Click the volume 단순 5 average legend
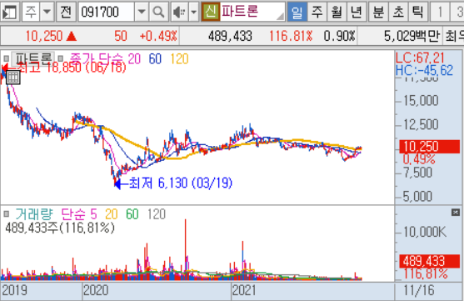 (79, 214)
